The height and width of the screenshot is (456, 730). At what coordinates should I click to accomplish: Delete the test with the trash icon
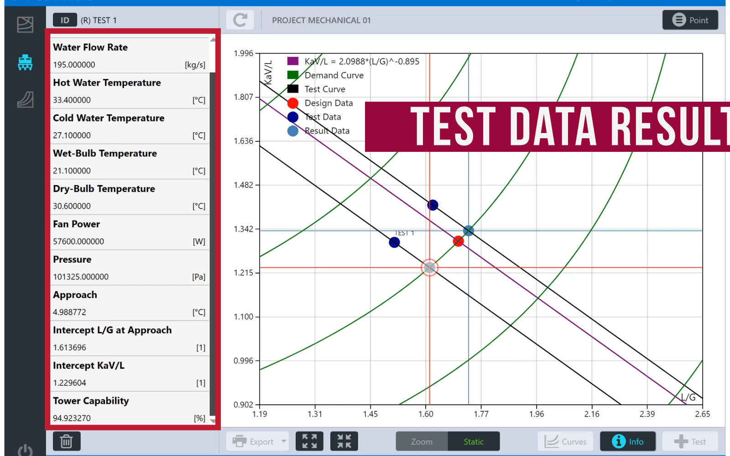point(67,441)
